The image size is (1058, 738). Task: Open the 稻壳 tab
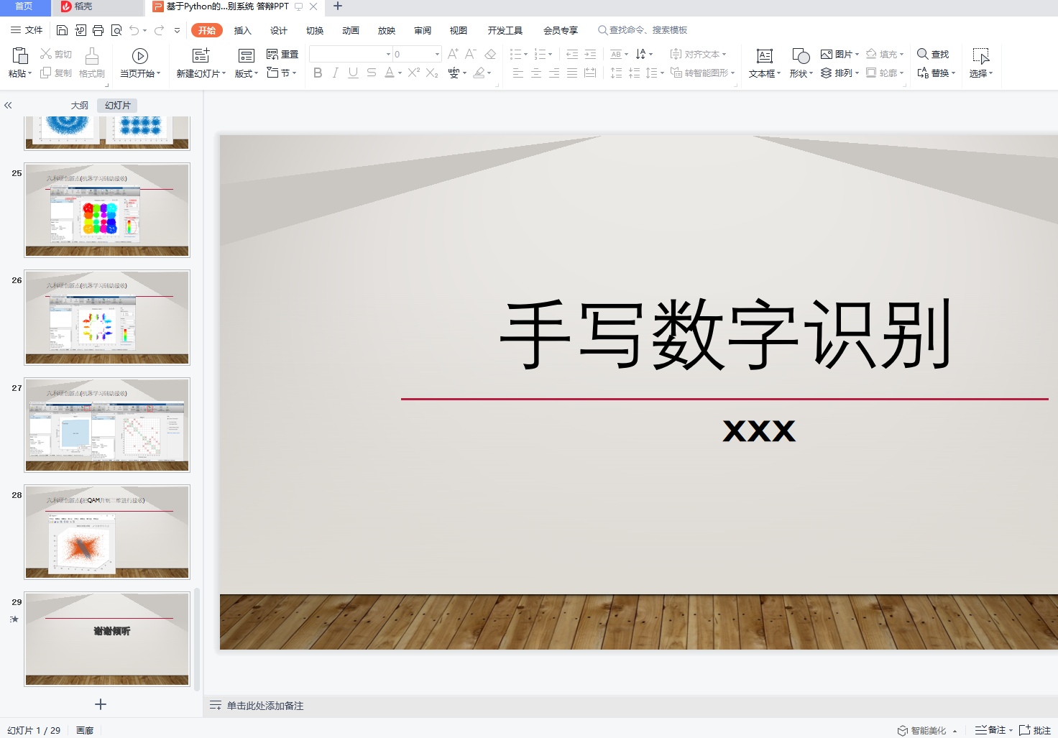pos(83,6)
